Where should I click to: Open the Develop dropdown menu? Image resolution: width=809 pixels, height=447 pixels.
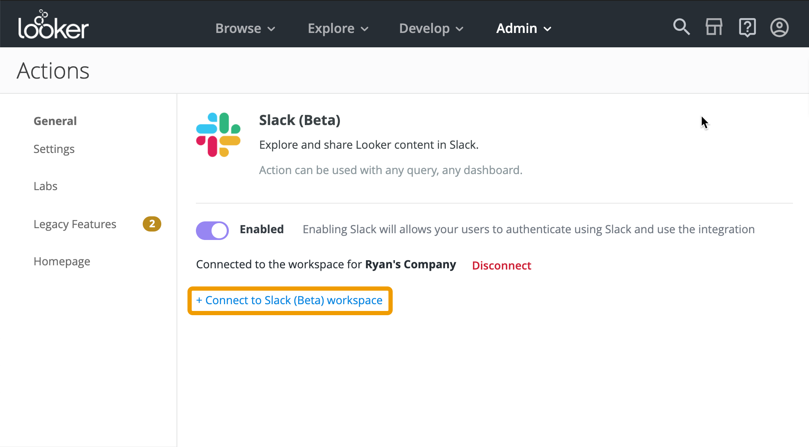(431, 28)
